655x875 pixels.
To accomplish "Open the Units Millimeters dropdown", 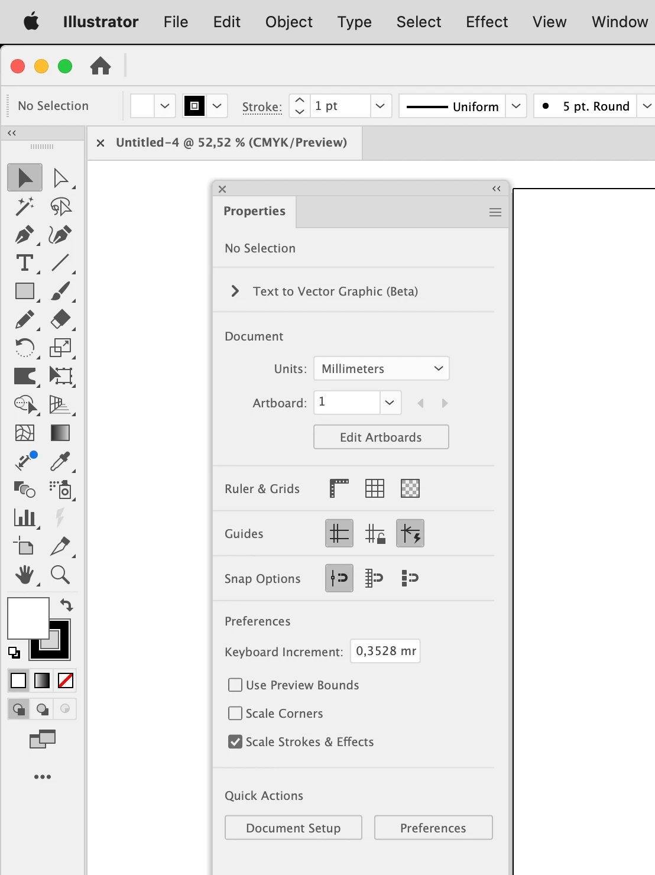I will click(x=381, y=368).
